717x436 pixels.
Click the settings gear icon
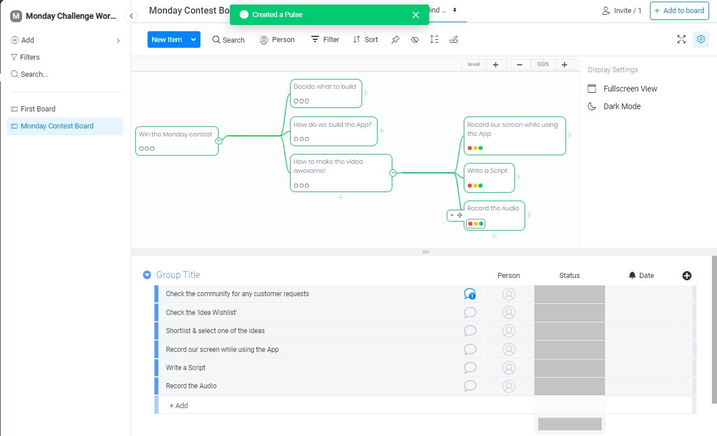click(x=701, y=39)
